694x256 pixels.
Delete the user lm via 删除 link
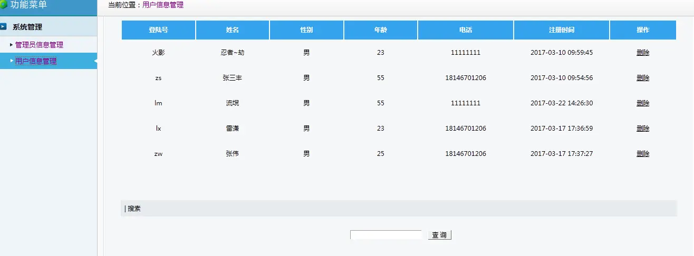click(643, 103)
